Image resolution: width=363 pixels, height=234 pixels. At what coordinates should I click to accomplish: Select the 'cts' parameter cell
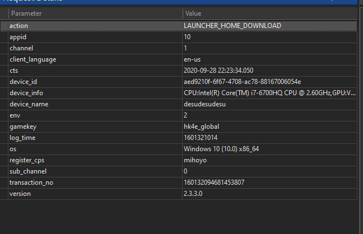[95, 71]
